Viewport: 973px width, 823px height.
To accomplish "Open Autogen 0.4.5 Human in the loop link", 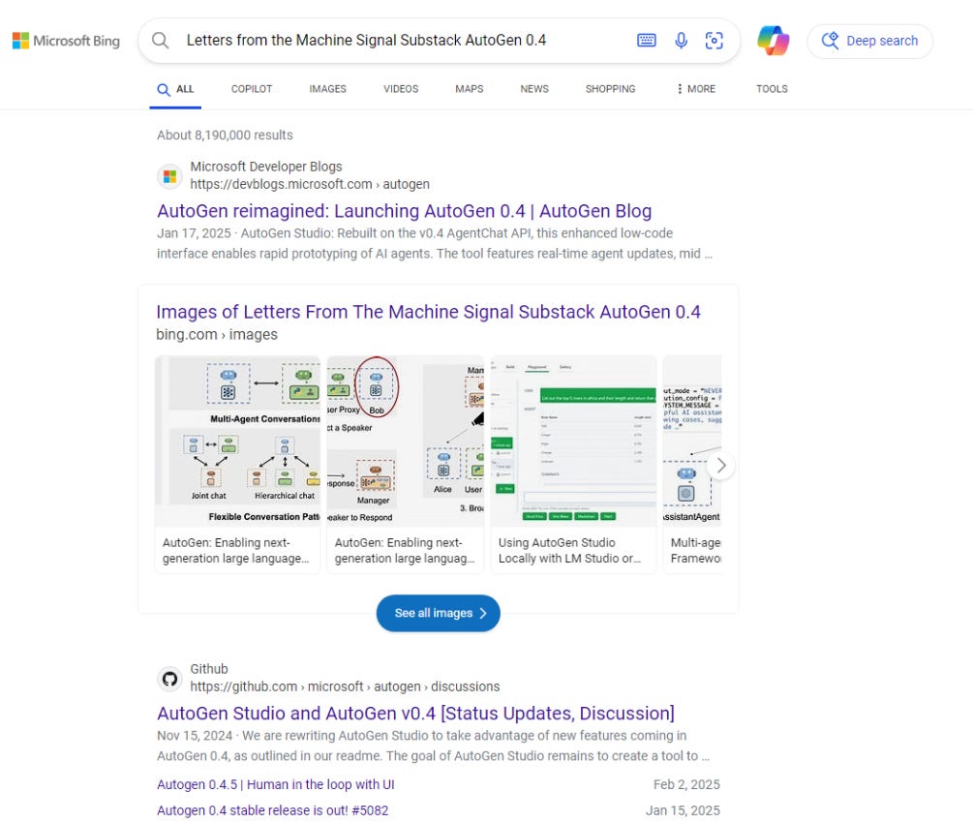I will (276, 784).
